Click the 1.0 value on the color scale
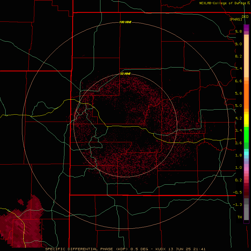The height and width of the screenshot is (251, 251). tap(238, 168)
